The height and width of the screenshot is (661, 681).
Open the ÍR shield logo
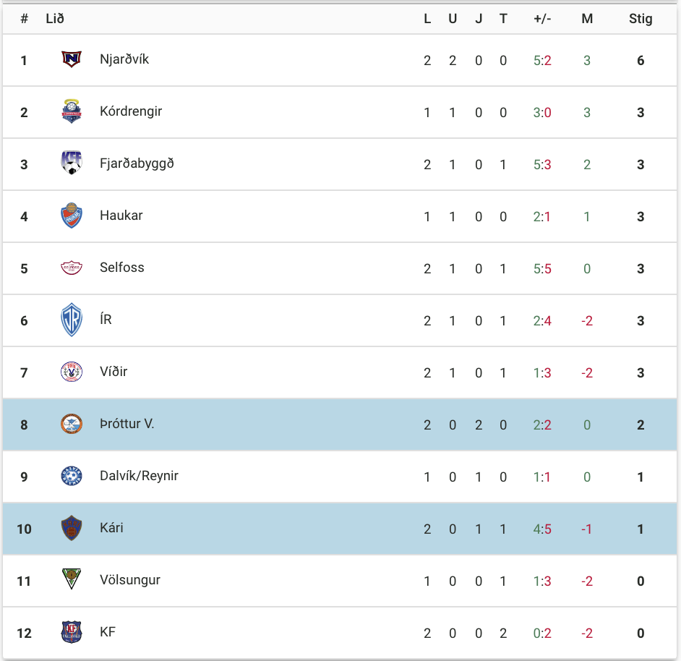click(72, 320)
